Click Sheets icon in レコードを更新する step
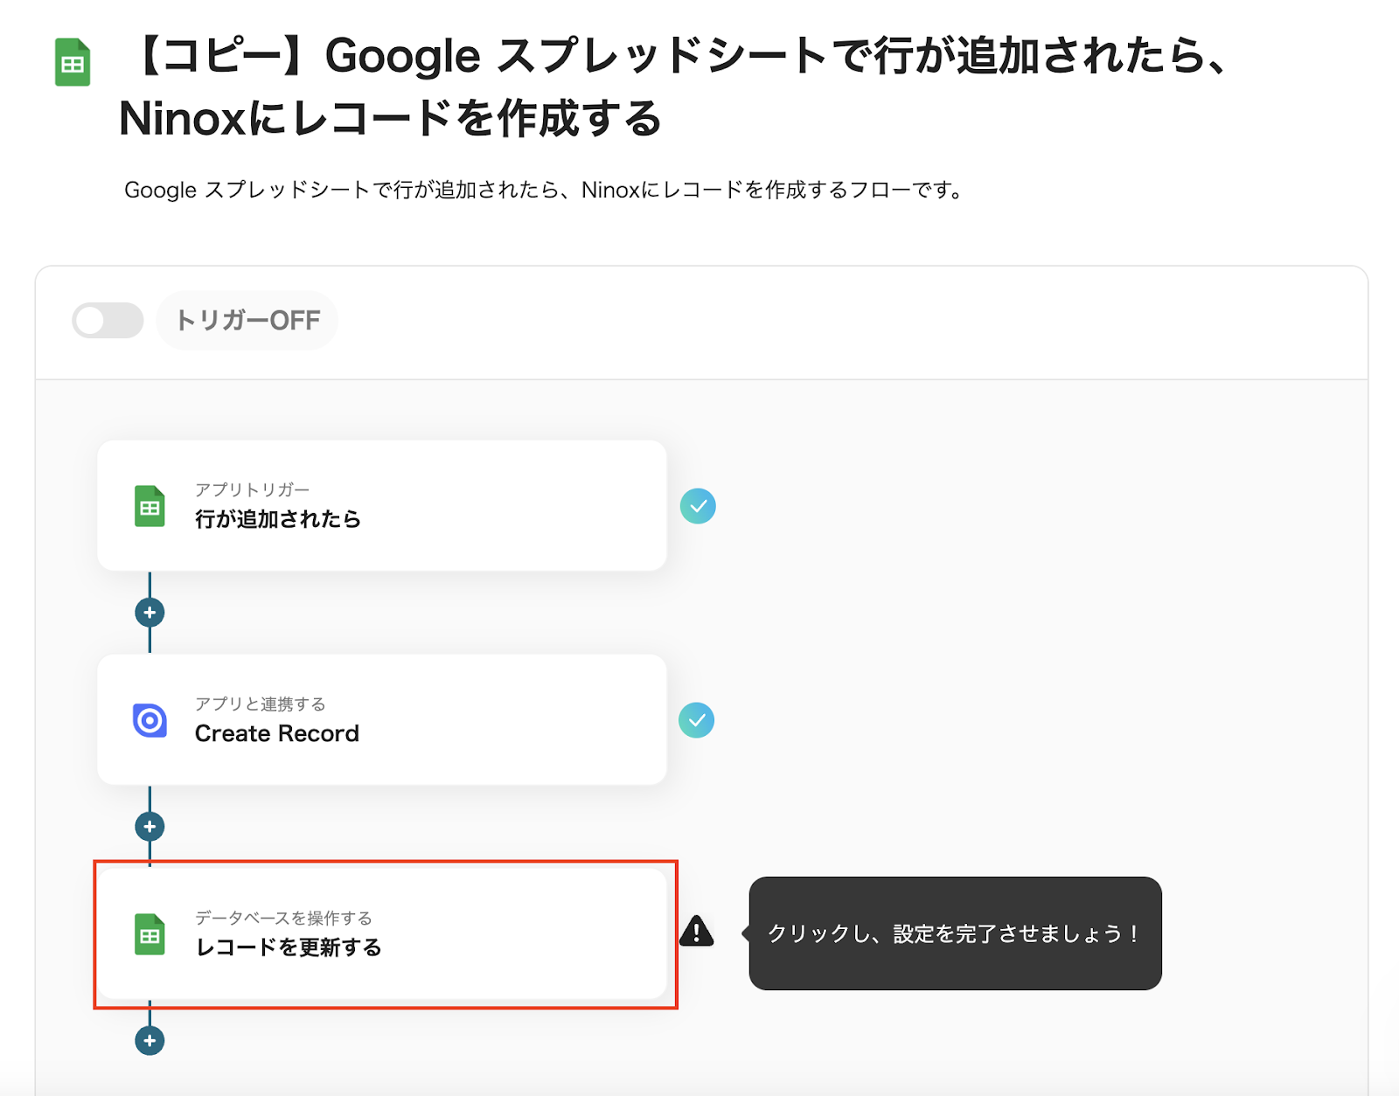The image size is (1399, 1096). [x=150, y=934]
